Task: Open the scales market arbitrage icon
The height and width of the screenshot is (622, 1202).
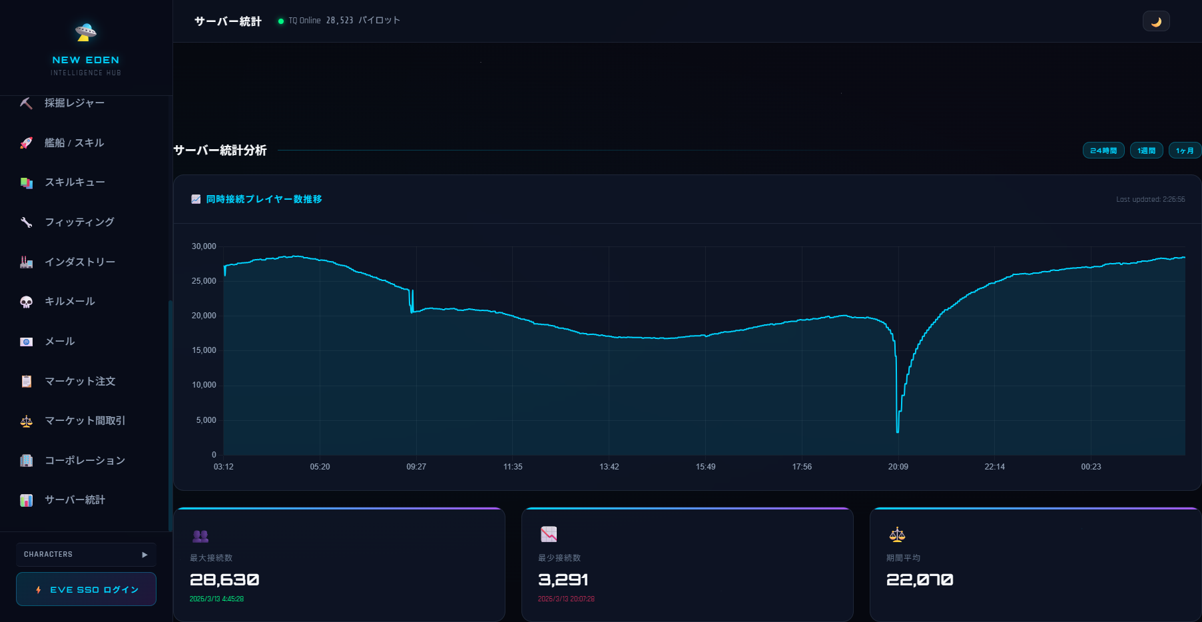Action: pos(27,421)
